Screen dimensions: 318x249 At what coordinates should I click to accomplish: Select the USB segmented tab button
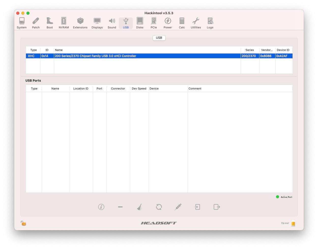159,38
